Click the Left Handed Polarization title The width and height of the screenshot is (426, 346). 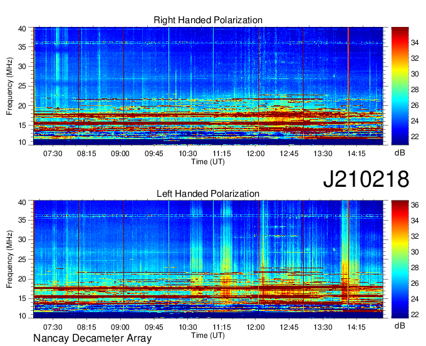tap(208, 194)
